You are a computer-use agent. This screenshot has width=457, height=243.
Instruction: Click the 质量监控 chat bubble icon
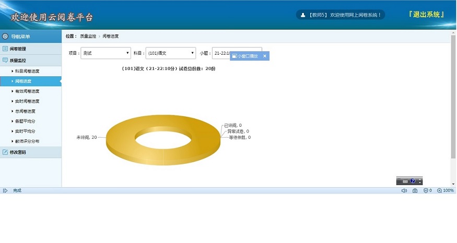(x=5, y=60)
